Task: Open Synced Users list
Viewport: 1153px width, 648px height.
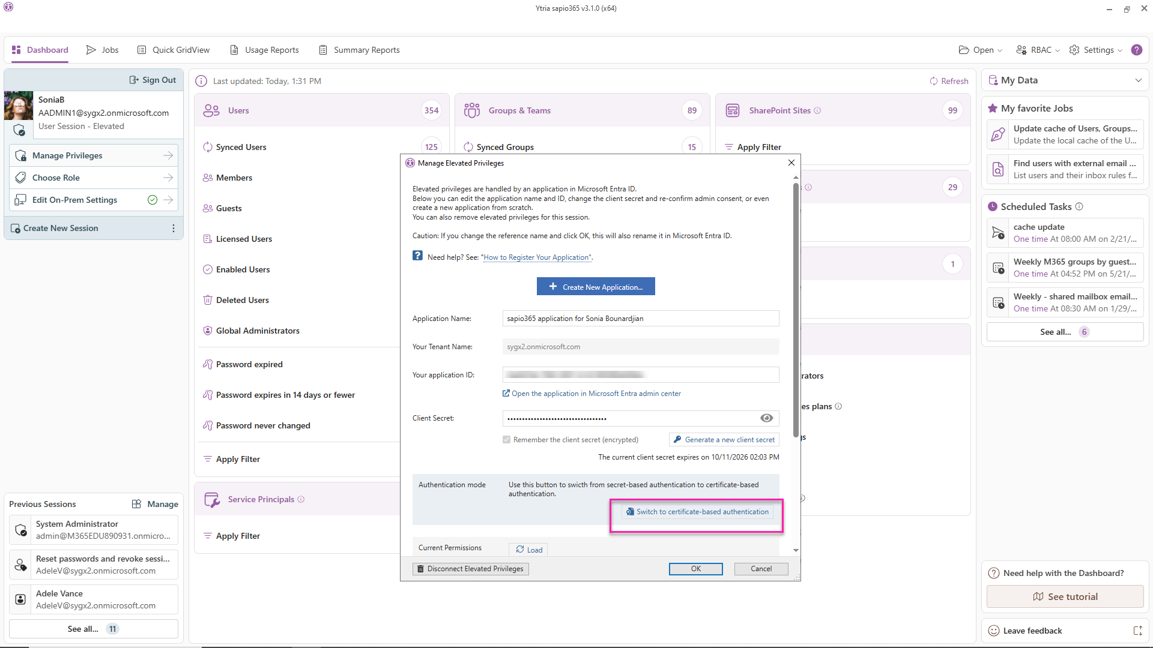Action: 241,147
